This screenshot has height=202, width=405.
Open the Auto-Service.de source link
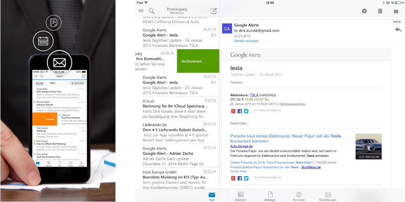[x=241, y=146]
